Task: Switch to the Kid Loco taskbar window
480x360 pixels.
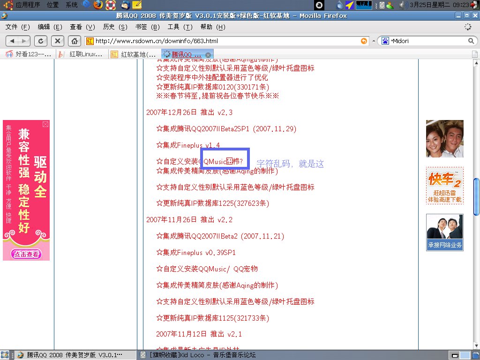Action: coord(198,355)
